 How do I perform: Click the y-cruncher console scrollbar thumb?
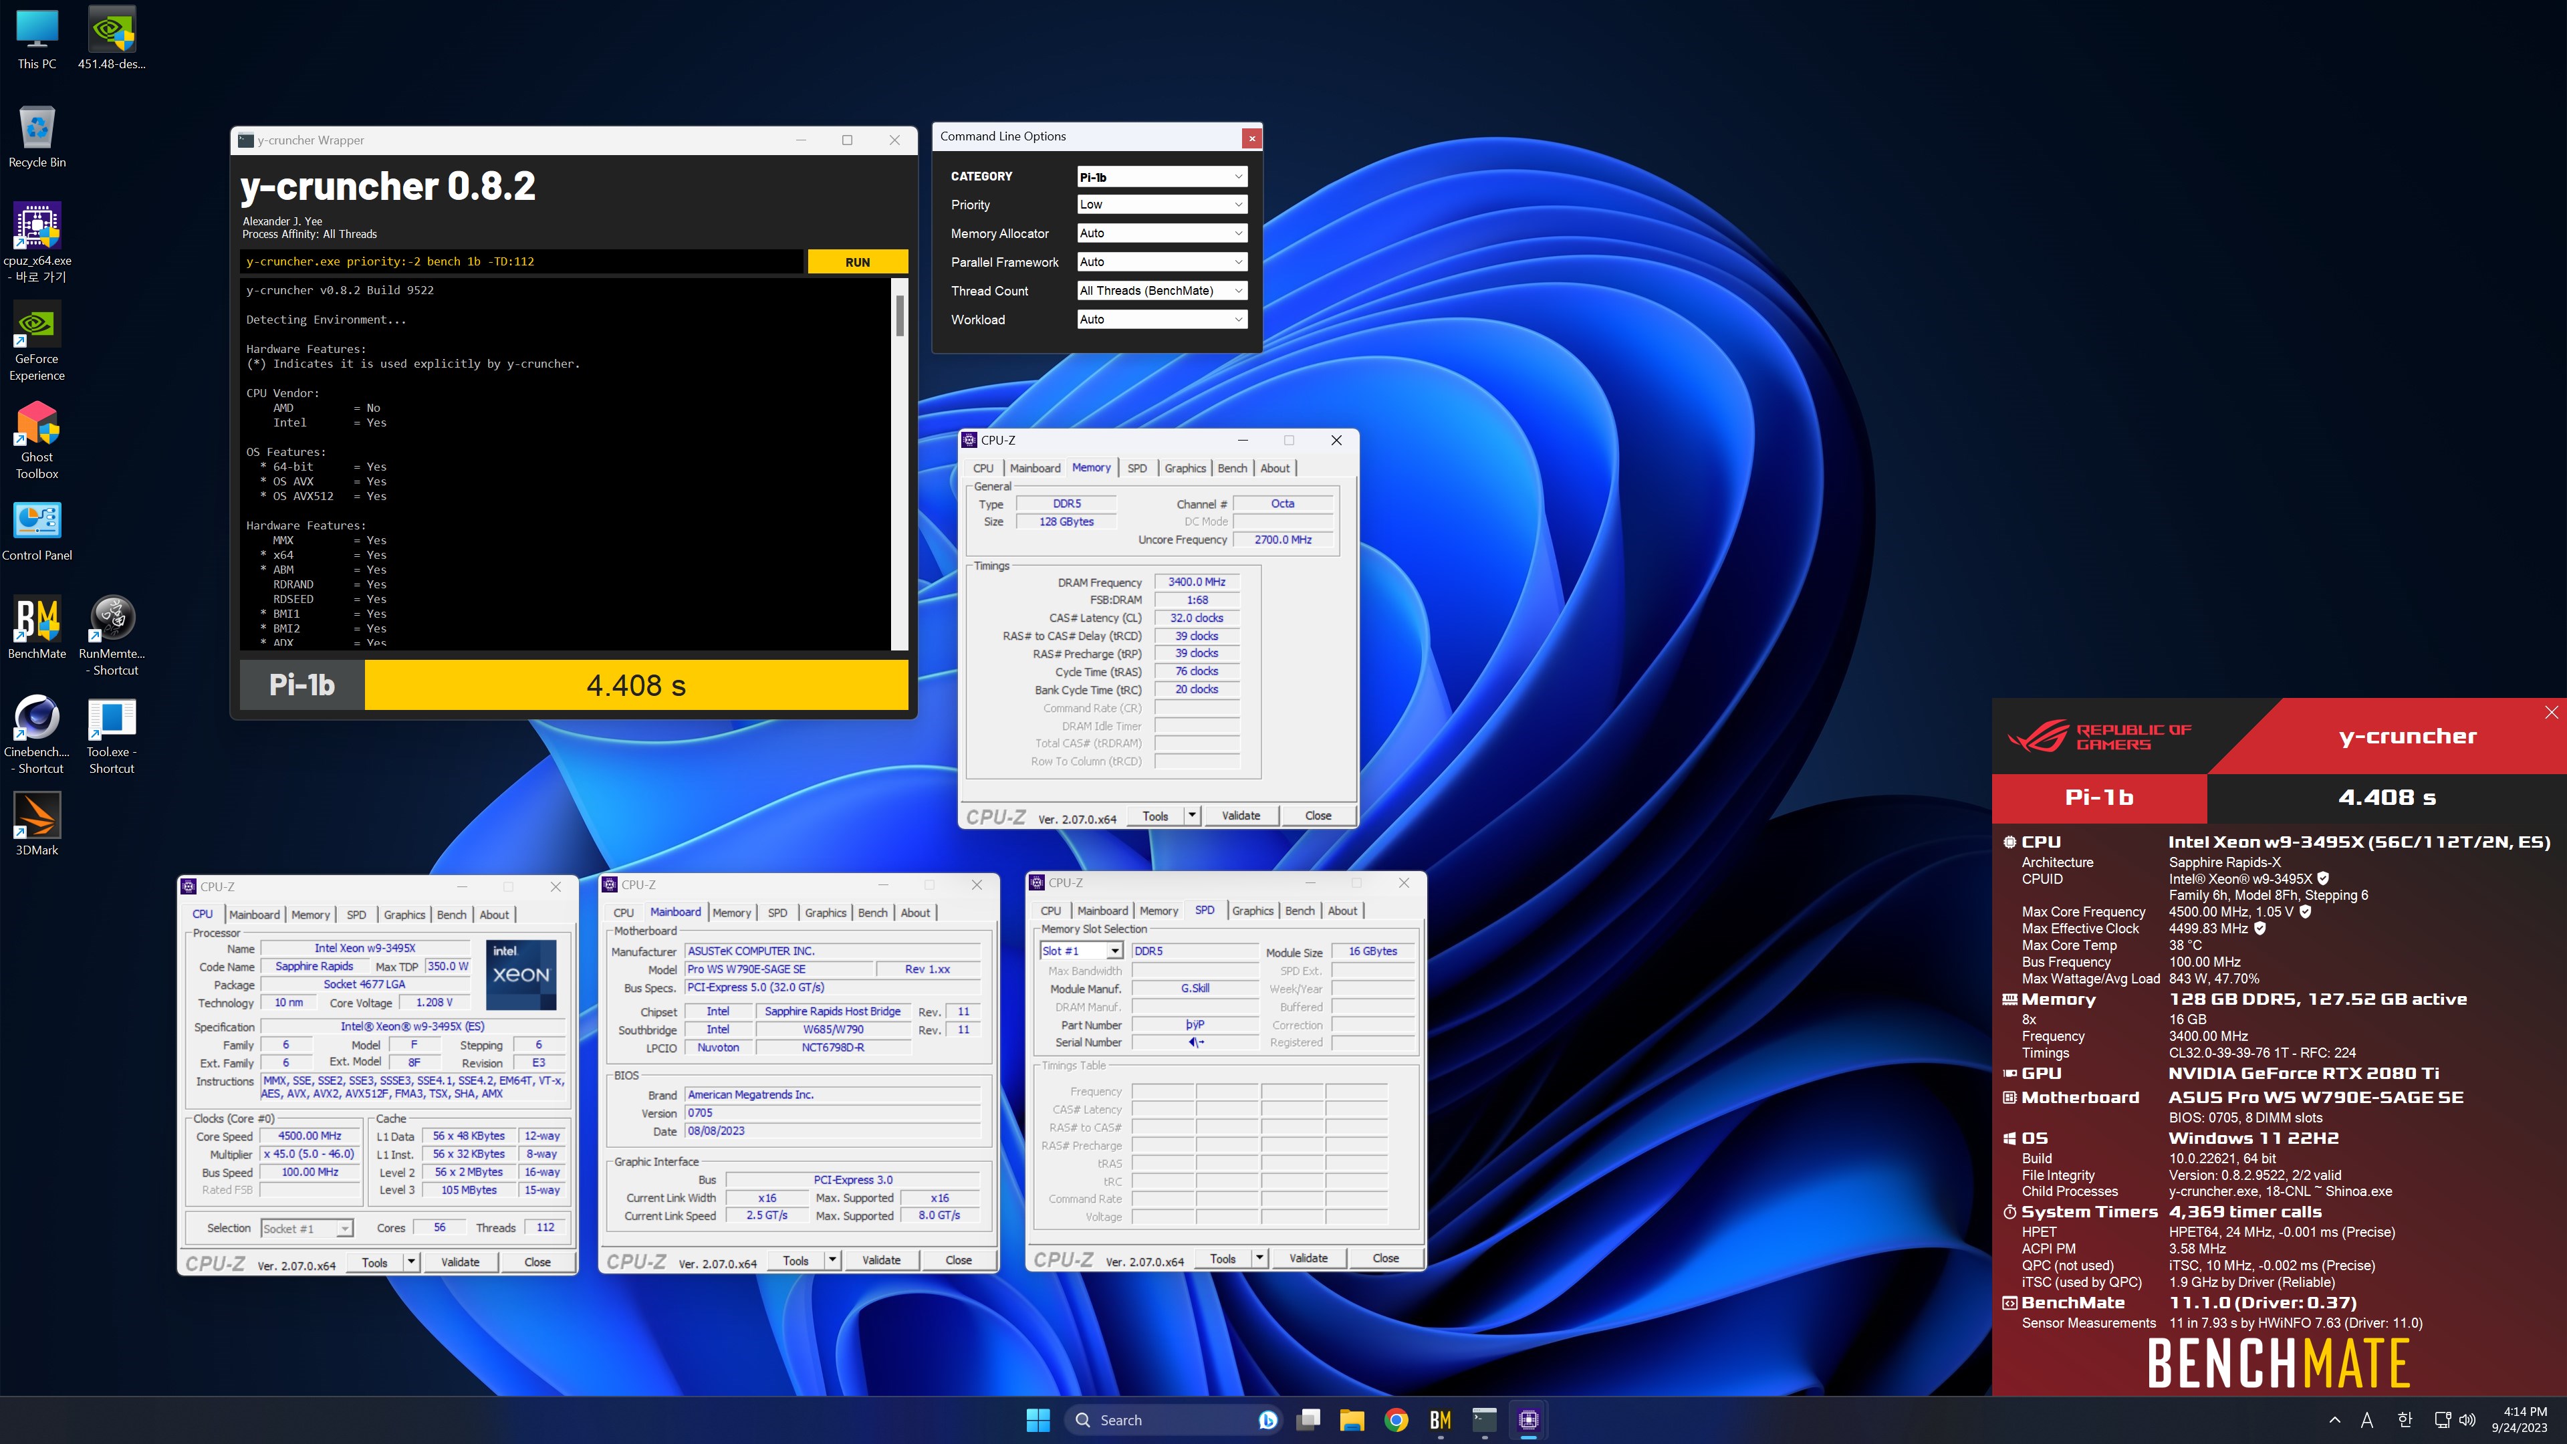900,316
